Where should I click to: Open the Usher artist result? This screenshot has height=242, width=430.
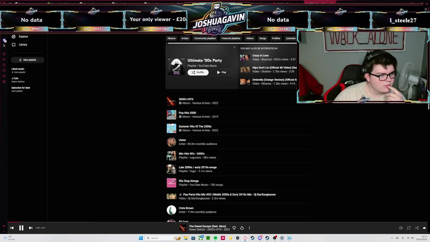coord(238,142)
